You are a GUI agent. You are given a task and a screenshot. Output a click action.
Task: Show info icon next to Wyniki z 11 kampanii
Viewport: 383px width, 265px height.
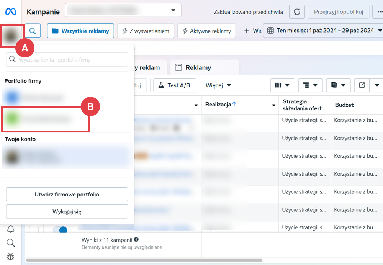pyautogui.click(x=136, y=240)
